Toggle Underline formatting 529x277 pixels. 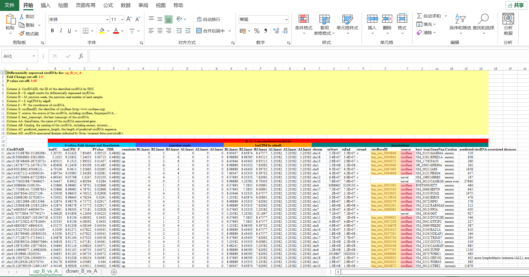tap(69, 30)
